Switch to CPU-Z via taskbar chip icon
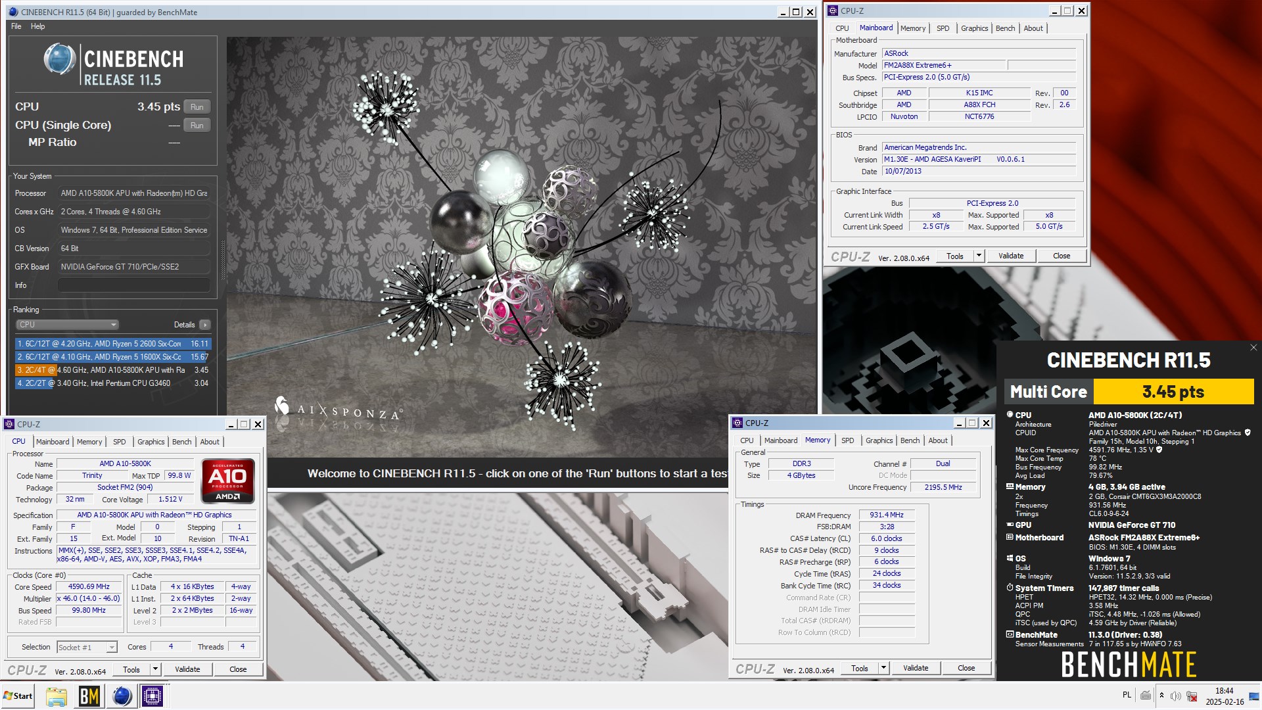 152,696
